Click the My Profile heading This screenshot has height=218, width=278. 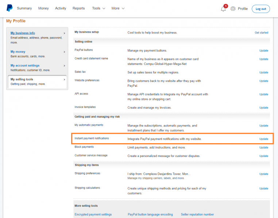pos(16,21)
